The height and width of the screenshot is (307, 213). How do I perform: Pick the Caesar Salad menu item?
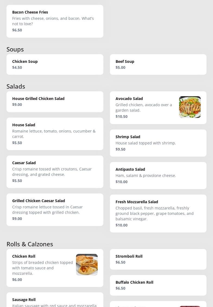55,172
